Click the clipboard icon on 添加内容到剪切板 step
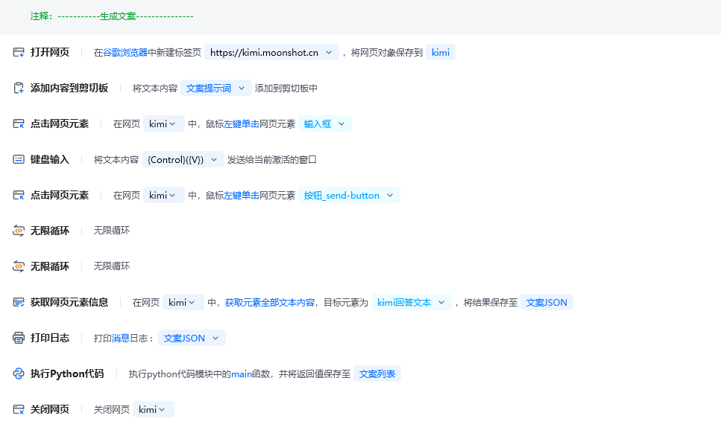The height and width of the screenshot is (433, 721). pyautogui.click(x=18, y=88)
